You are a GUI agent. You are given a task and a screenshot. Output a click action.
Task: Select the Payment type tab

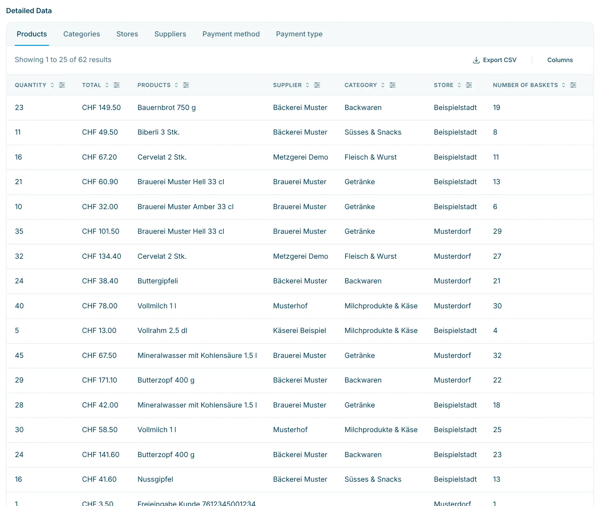pyautogui.click(x=299, y=34)
